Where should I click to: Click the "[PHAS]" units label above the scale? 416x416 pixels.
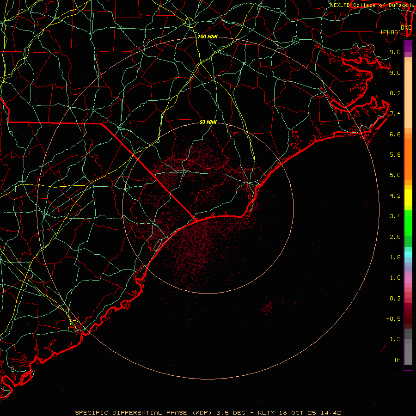point(391,32)
